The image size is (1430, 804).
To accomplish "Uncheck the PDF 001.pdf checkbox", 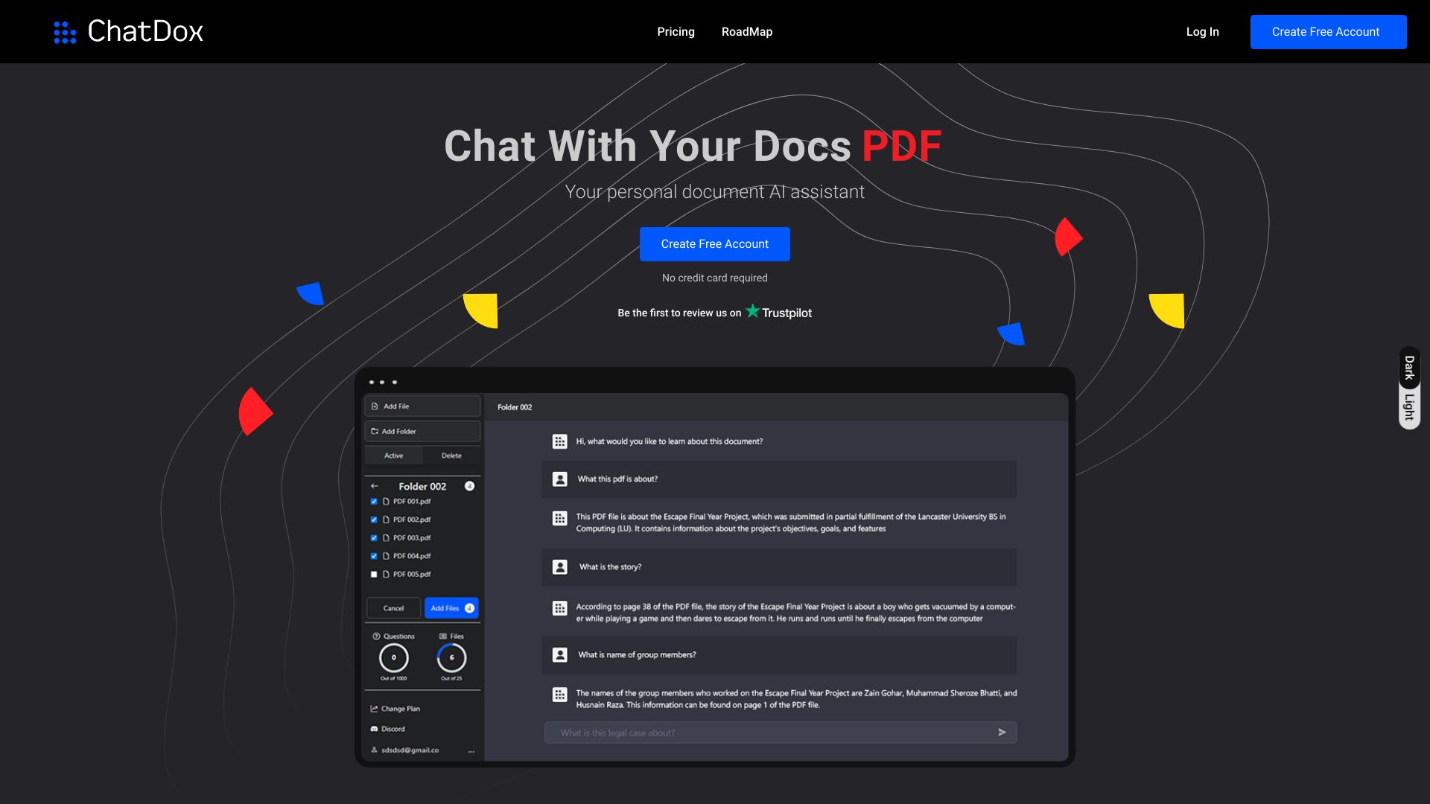I will (x=373, y=501).
